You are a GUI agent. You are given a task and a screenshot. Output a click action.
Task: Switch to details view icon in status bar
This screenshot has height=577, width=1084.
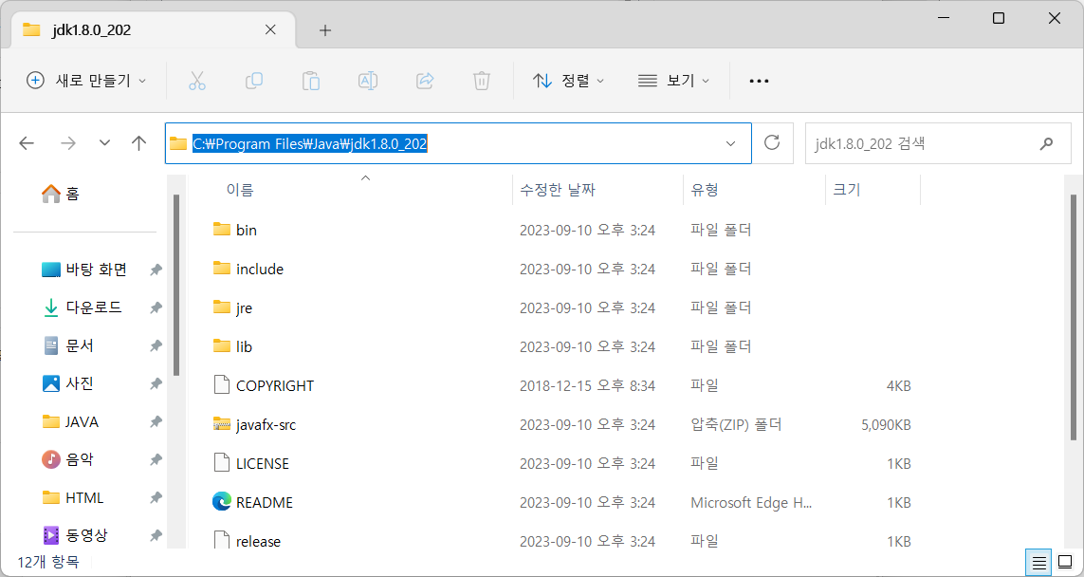[1038, 563]
